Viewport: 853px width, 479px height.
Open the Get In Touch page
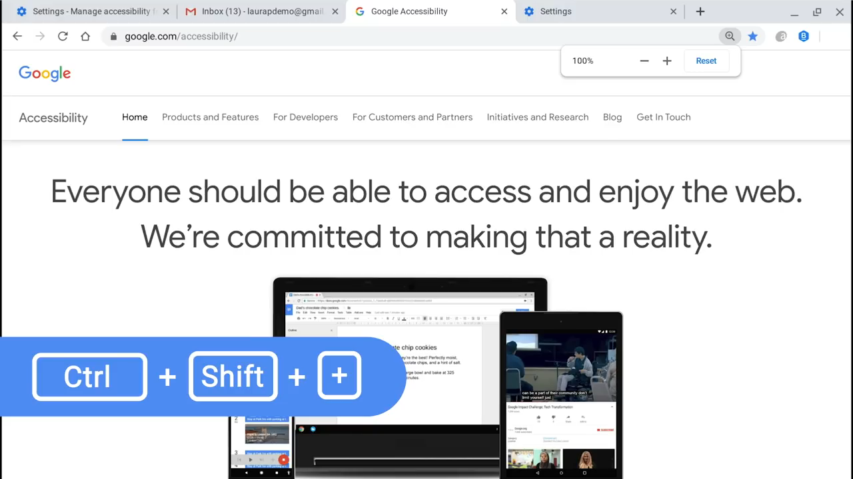pos(664,117)
